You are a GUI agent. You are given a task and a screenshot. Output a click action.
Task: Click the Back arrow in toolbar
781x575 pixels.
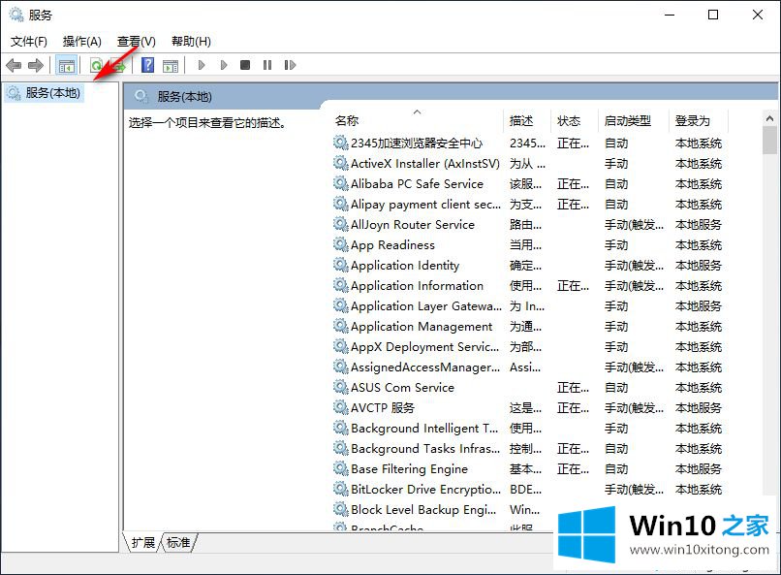click(x=14, y=65)
